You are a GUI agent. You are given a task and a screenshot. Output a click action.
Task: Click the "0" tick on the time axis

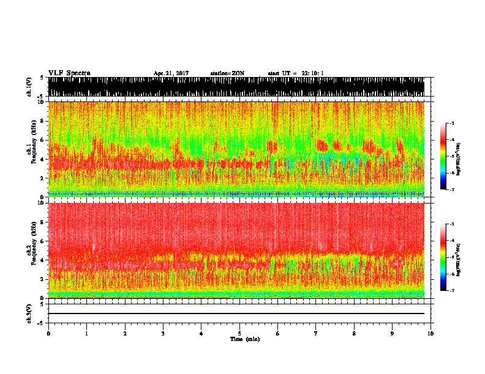click(x=48, y=334)
